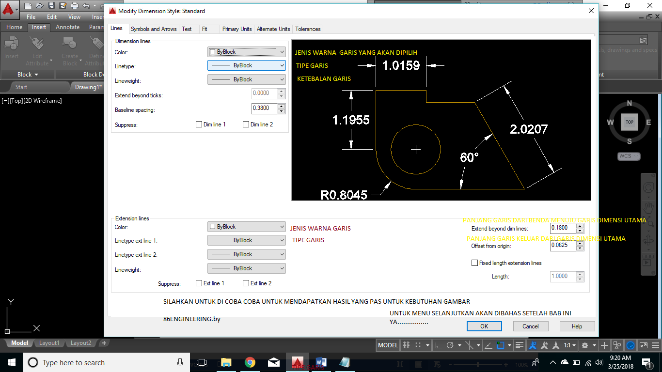The image size is (662, 372).
Task: Click the Offset from origin value field
Action: point(563,246)
